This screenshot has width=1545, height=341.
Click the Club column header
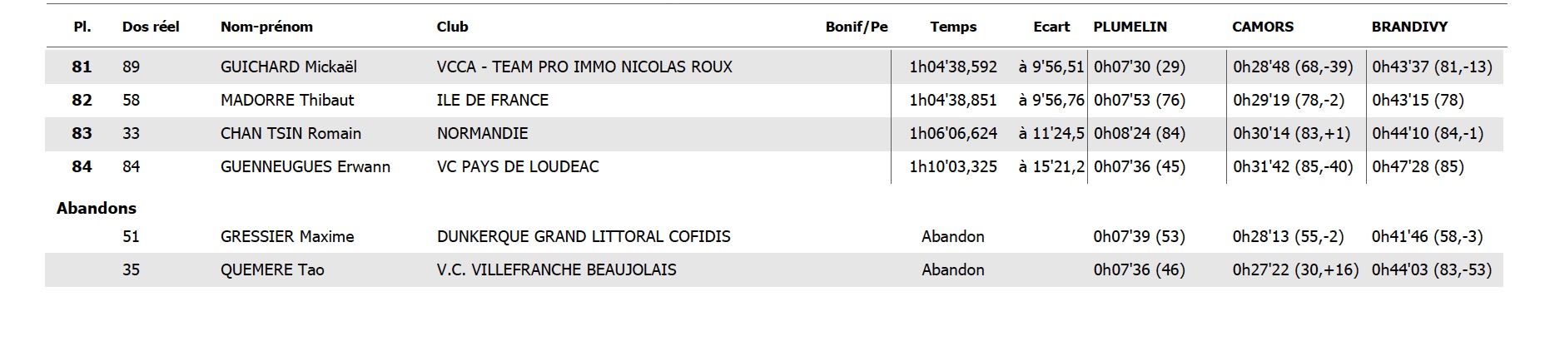click(452, 27)
